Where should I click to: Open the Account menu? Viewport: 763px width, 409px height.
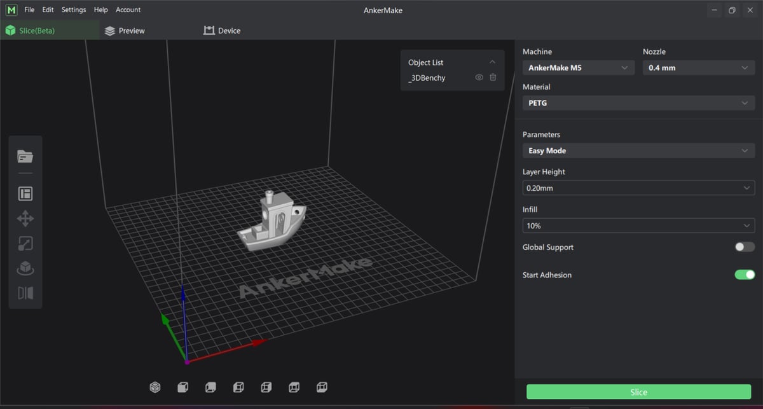[128, 10]
